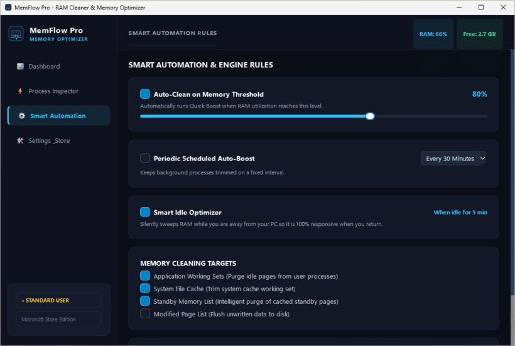
Task: Click the Automatically runs Quick Boost description
Action: click(x=232, y=106)
